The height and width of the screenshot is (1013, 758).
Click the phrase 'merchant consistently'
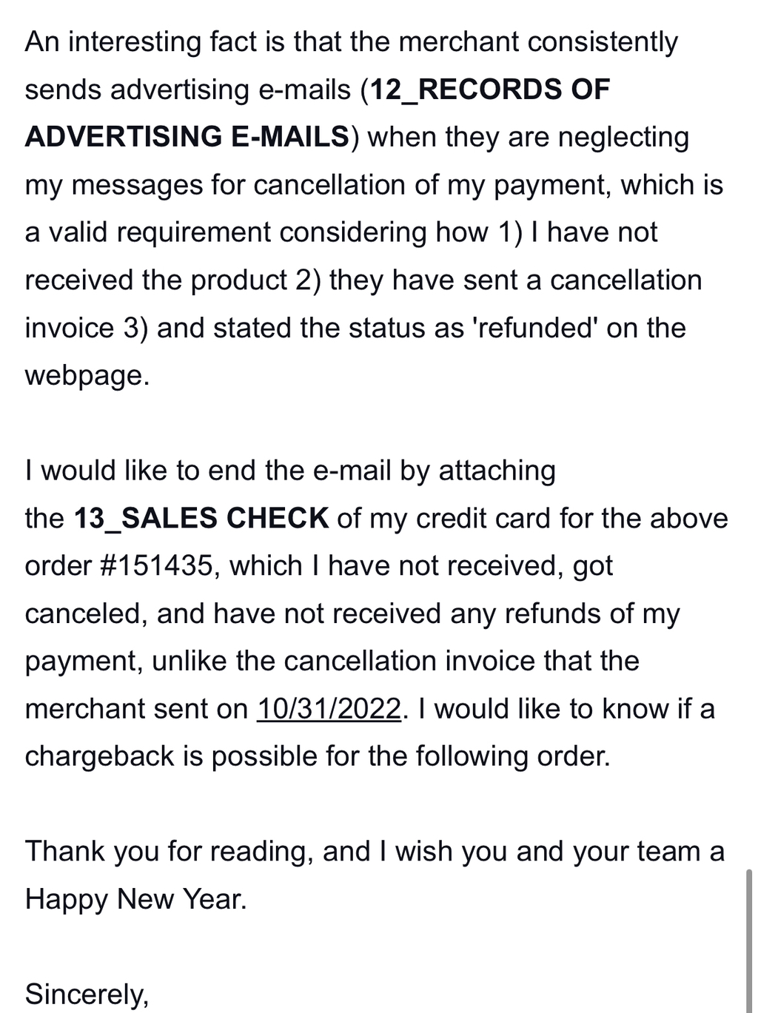[538, 41]
